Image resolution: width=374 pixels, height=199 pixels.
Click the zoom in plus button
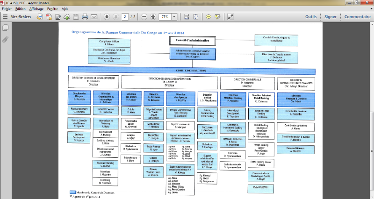coord(153,17)
